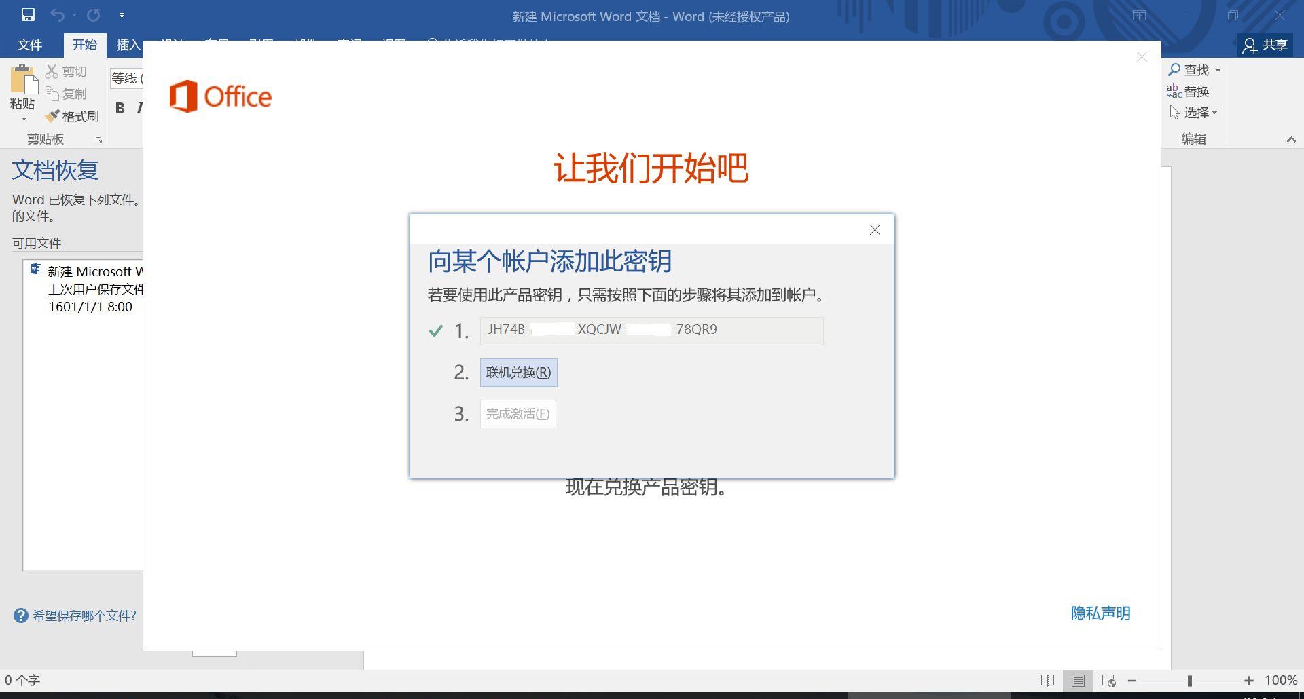Click the Undo arrow in the quick access toolbar

coord(57,15)
